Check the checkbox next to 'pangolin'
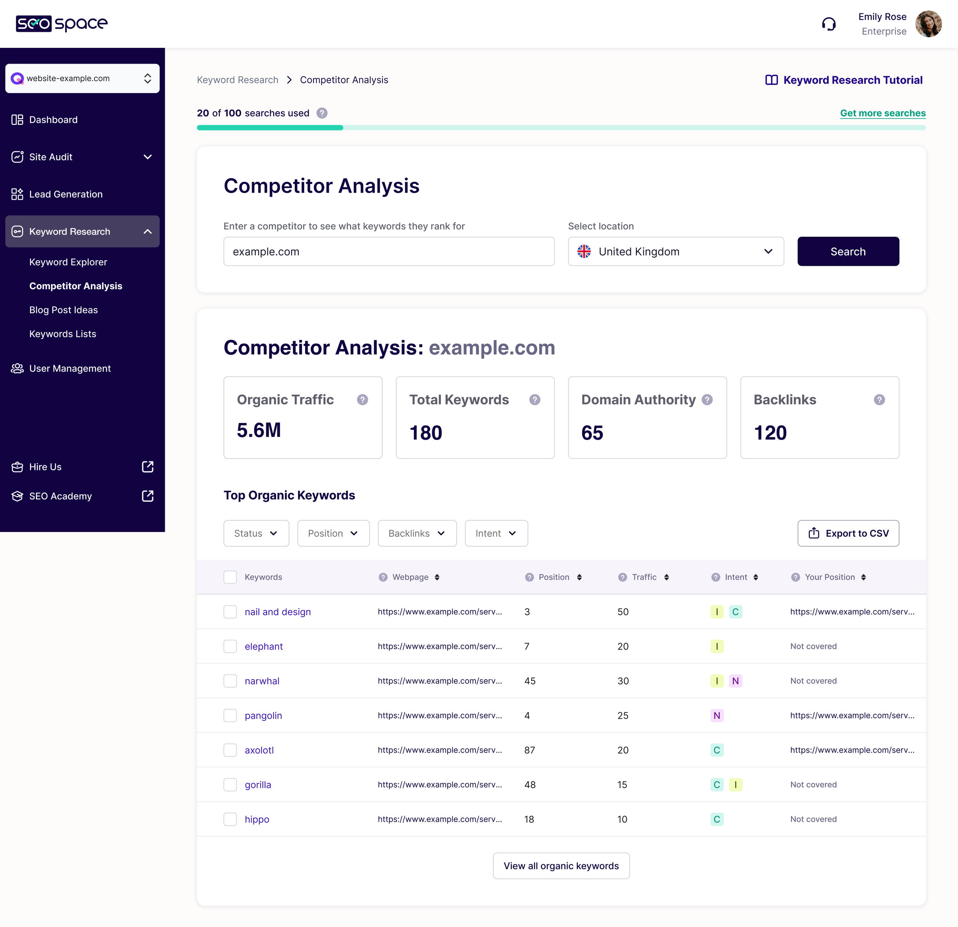958x927 pixels. pos(230,715)
